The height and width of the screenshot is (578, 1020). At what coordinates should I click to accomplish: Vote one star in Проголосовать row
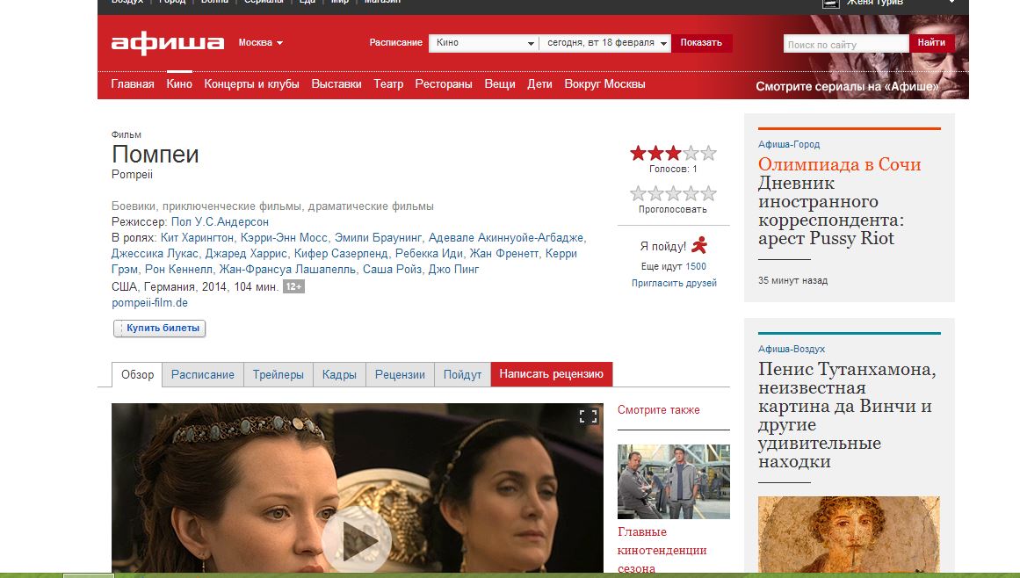click(x=638, y=194)
